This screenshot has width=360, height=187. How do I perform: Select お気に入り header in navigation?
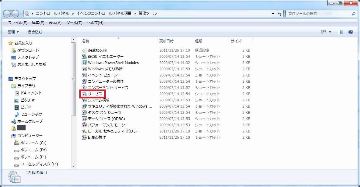20,43
